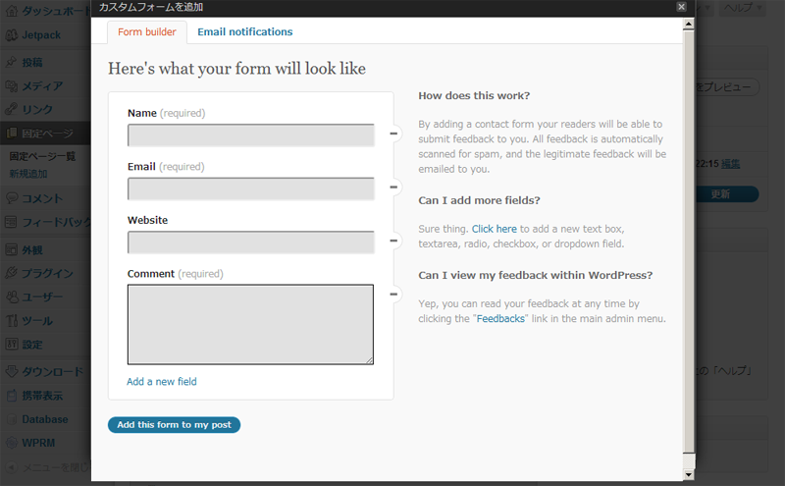Image resolution: width=785 pixels, height=486 pixels.
Task: Click the Add a new field link
Action: pos(162,382)
